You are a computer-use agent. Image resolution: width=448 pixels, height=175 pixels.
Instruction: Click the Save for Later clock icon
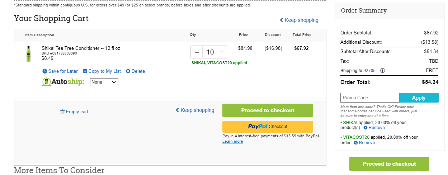click(x=45, y=71)
